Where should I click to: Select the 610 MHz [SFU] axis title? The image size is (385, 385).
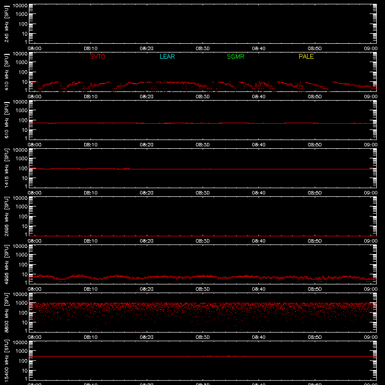click(x=6, y=120)
